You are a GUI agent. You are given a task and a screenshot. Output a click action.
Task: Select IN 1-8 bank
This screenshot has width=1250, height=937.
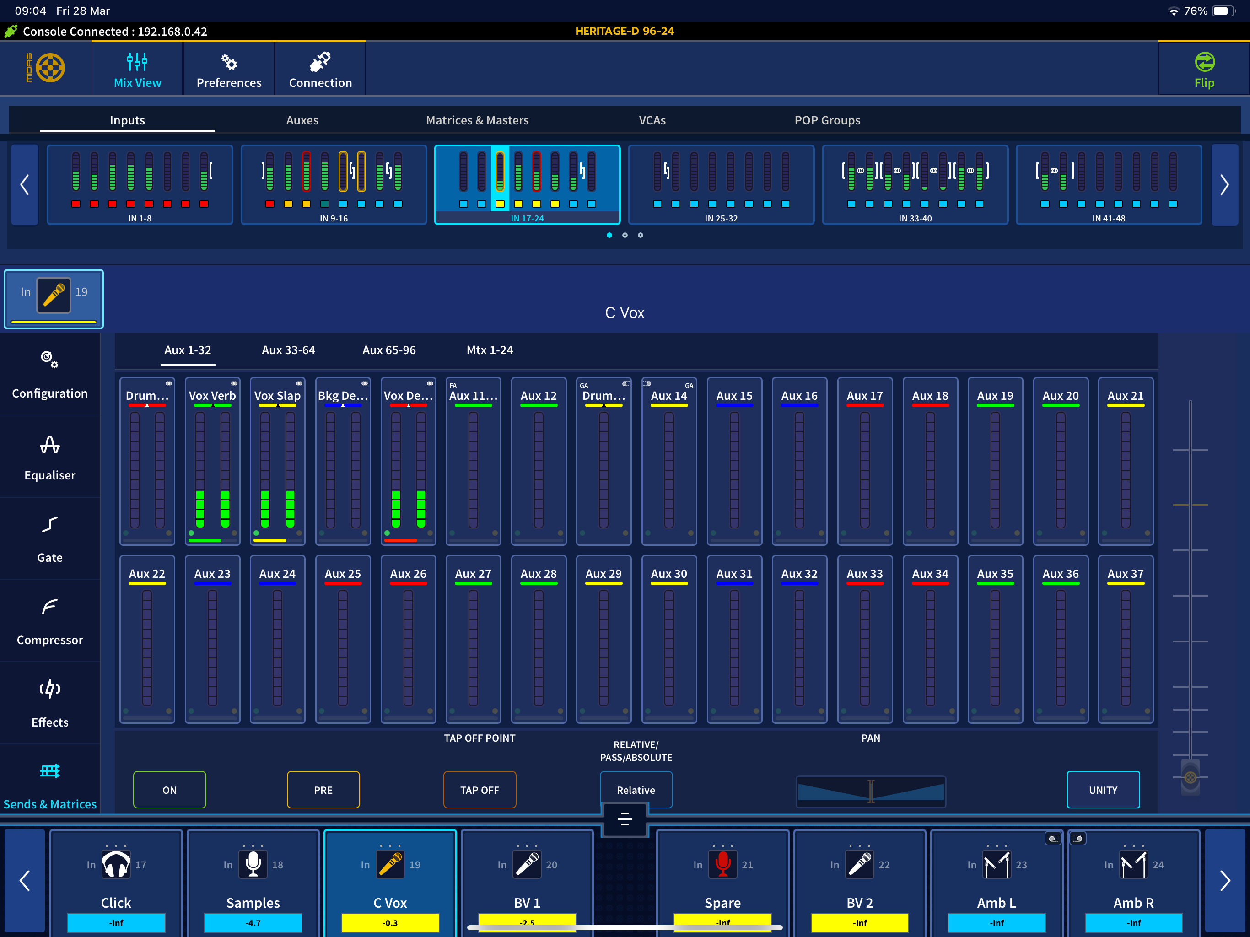click(140, 185)
